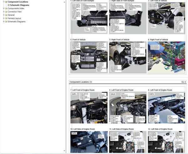Click the '4. Front of Vehicle' caption
This screenshot has width=188, height=154.
pyautogui.click(x=78, y=40)
